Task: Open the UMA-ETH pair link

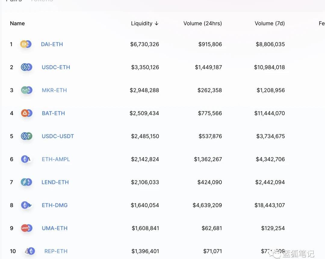Action: 55,228
